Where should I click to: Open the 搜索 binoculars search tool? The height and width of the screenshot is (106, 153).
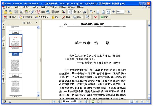click(55, 12)
